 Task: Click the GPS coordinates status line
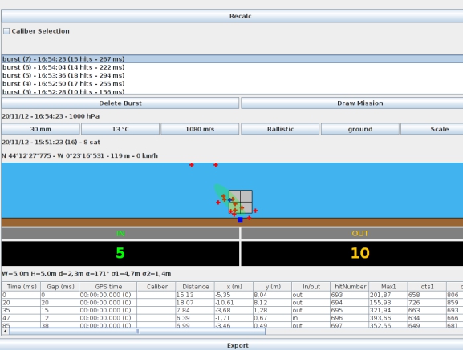click(79, 155)
